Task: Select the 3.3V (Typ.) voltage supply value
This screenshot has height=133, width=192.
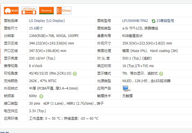Action: 38,111
